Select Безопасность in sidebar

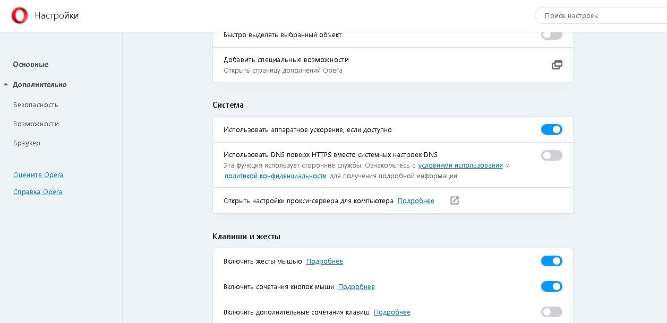tap(36, 104)
